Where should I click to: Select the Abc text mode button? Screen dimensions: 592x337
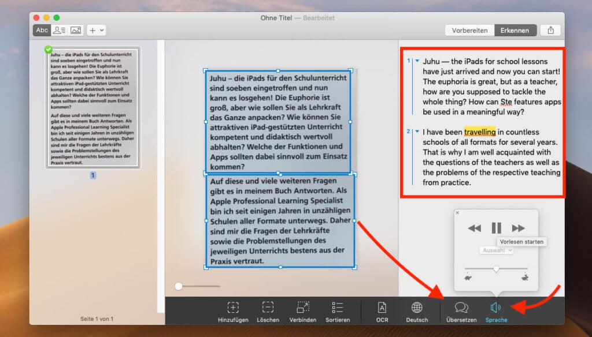(x=42, y=31)
